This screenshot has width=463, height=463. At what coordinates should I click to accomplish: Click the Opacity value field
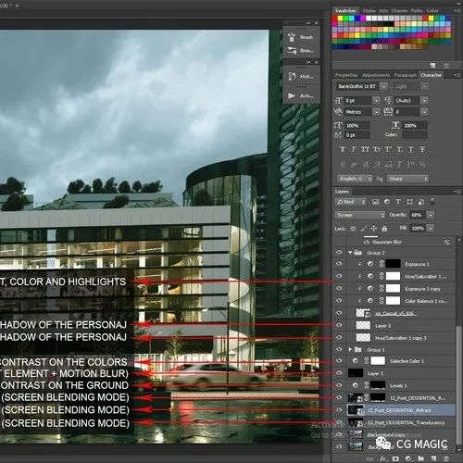point(417,215)
